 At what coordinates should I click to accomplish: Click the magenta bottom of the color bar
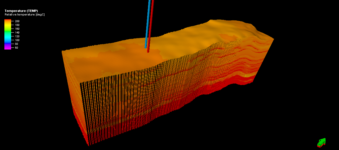[x=8, y=48]
